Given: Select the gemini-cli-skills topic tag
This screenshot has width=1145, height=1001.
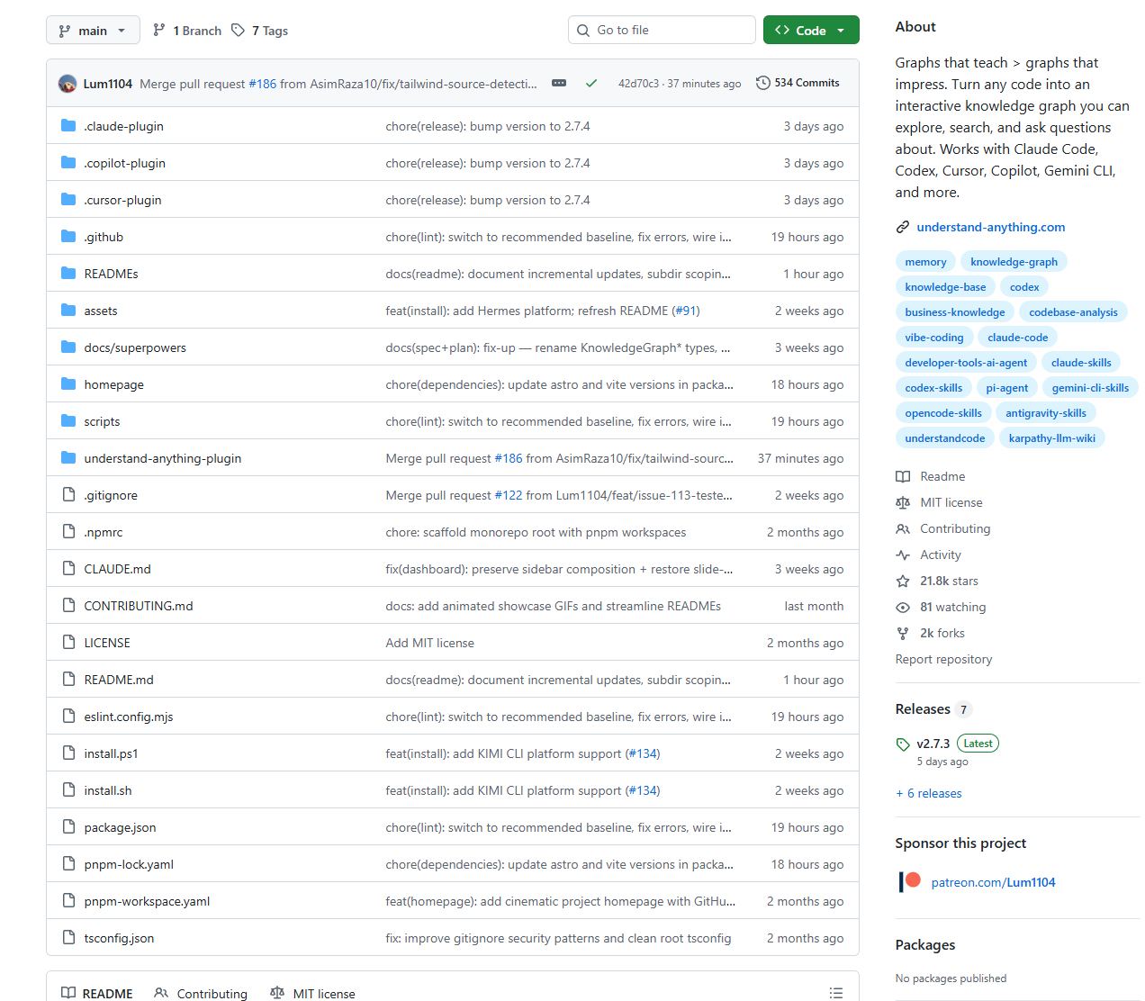Looking at the screenshot, I should (x=1090, y=388).
